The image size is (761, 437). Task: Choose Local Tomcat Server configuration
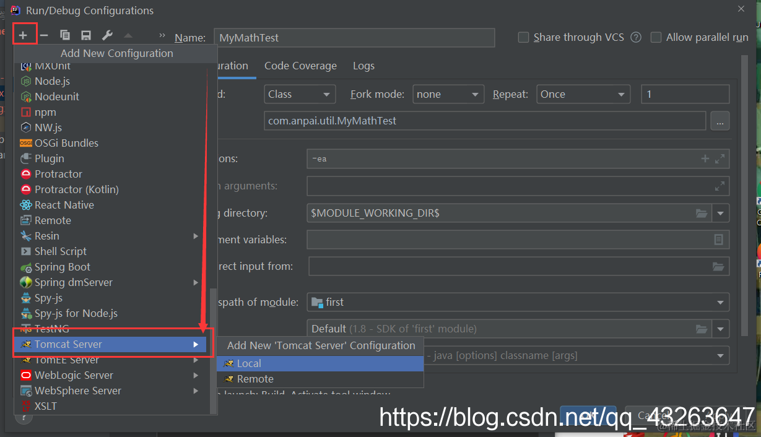tap(320, 363)
